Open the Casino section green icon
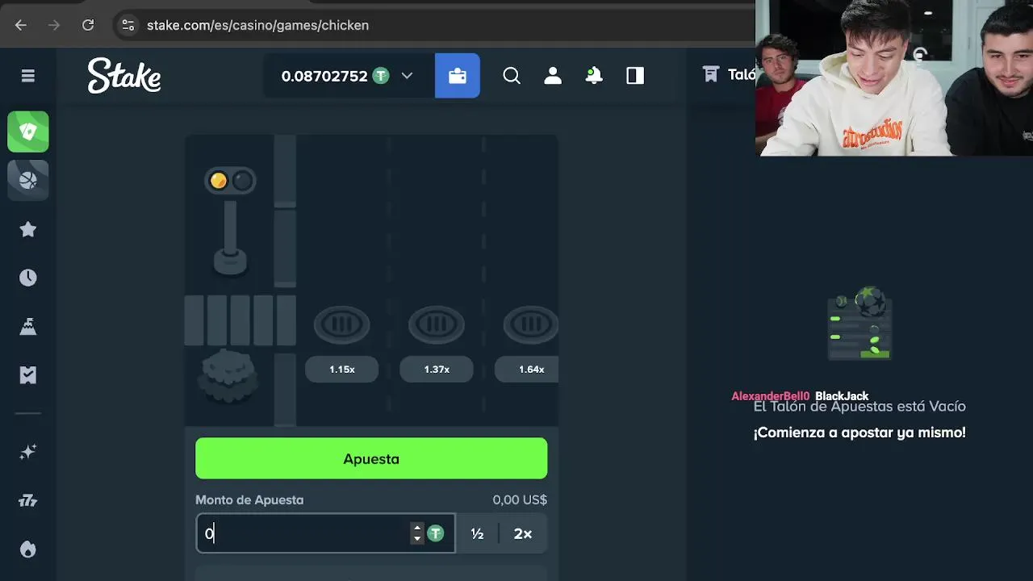The image size is (1033, 581). coord(28,132)
